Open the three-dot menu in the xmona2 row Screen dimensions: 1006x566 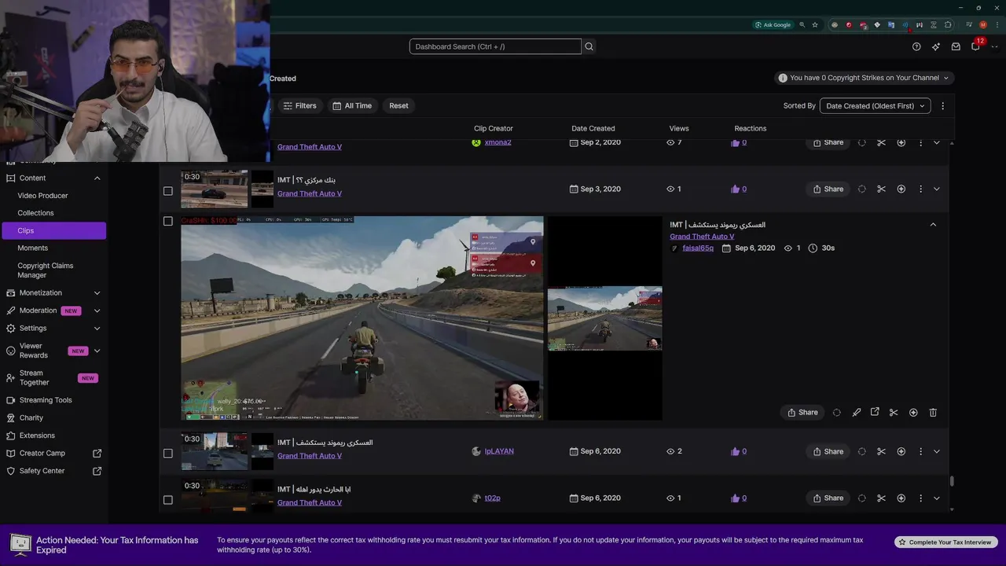click(920, 142)
